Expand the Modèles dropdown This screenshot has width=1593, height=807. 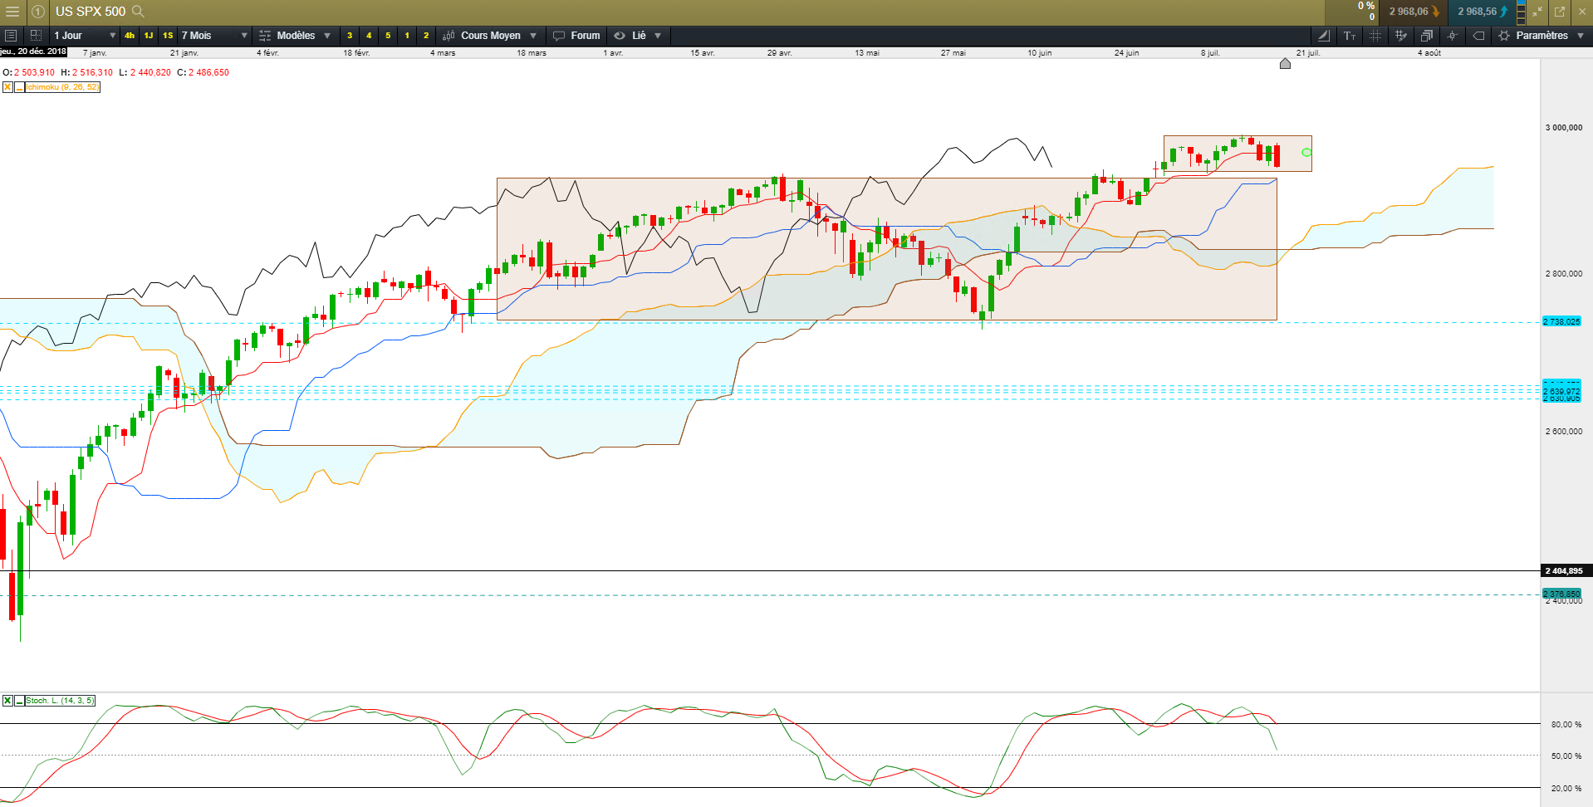327,36
